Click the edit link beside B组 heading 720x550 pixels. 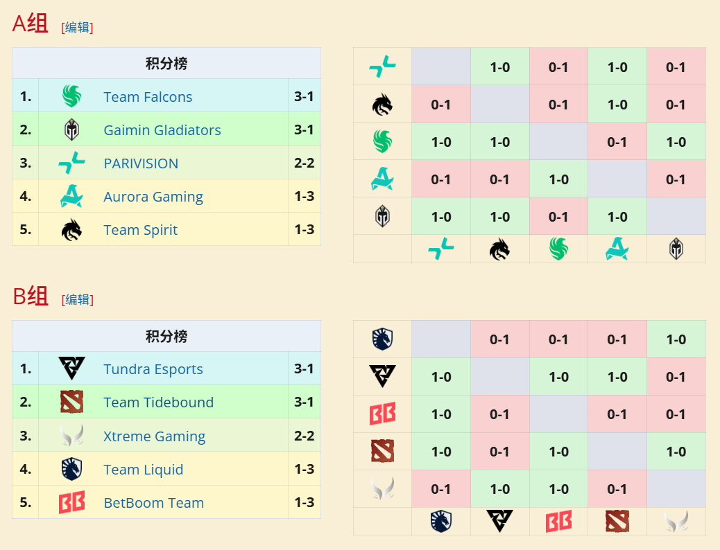click(x=77, y=299)
